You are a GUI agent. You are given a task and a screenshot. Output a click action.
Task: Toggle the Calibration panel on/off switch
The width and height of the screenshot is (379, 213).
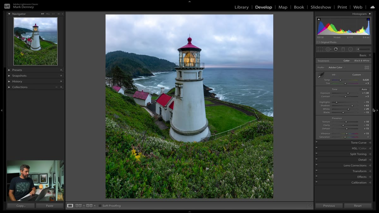tap(316, 182)
